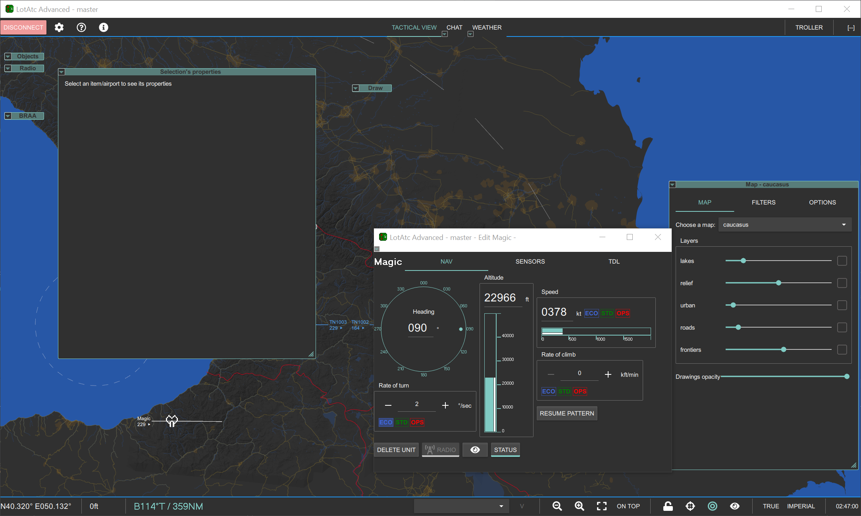Image resolution: width=861 pixels, height=516 pixels.
Task: Toggle the unlock padlock icon
Action: 668,506
